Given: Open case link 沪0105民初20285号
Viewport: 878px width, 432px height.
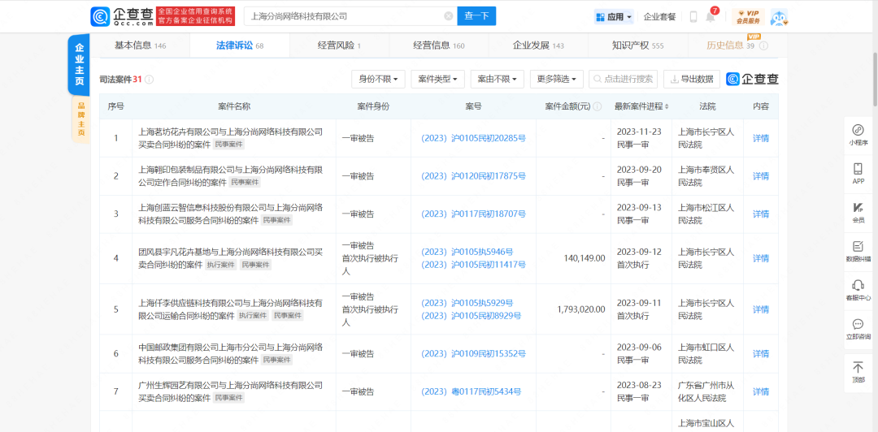Looking at the screenshot, I should pos(473,138).
